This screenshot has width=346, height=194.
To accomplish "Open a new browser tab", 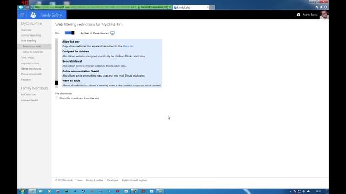I will [212, 8].
